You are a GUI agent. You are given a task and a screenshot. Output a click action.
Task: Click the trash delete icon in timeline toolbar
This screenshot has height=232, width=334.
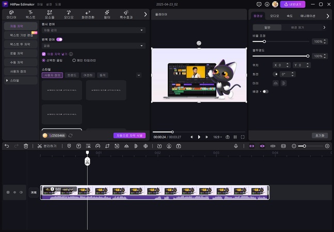pyautogui.click(x=26, y=146)
